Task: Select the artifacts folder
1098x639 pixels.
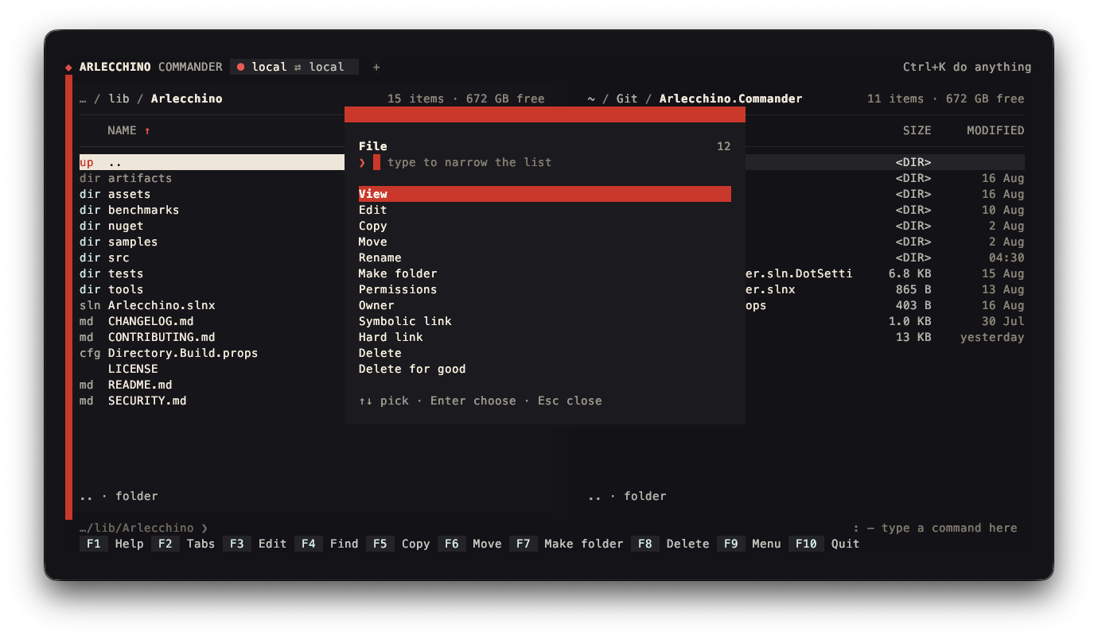Action: [x=212, y=178]
